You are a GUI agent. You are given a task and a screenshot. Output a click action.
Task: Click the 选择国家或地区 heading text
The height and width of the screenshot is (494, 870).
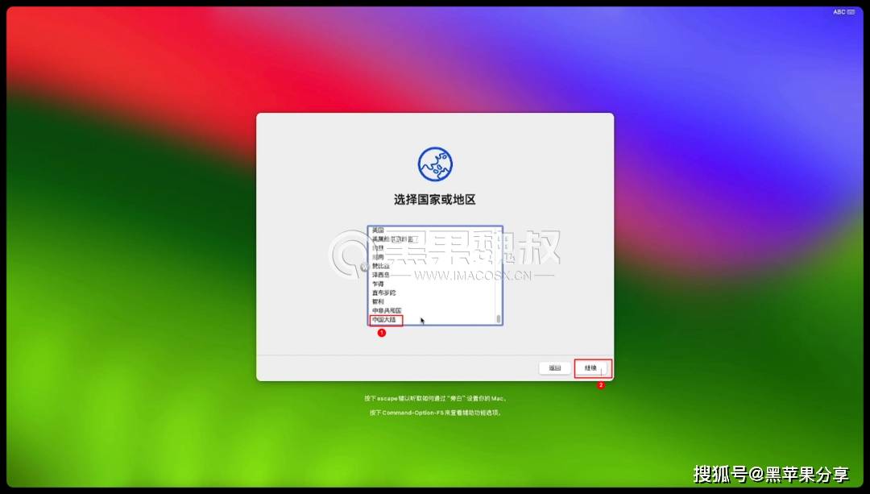(435, 200)
